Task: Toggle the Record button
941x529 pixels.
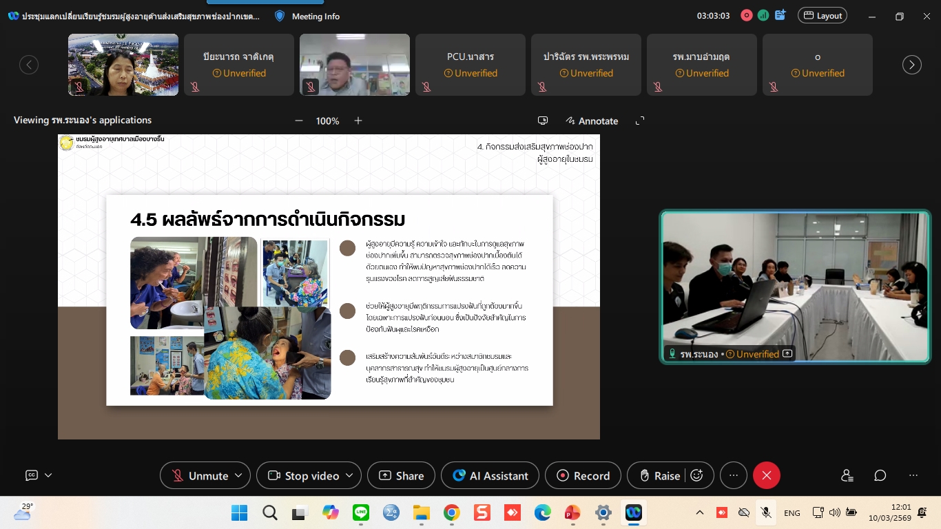Action: click(583, 475)
